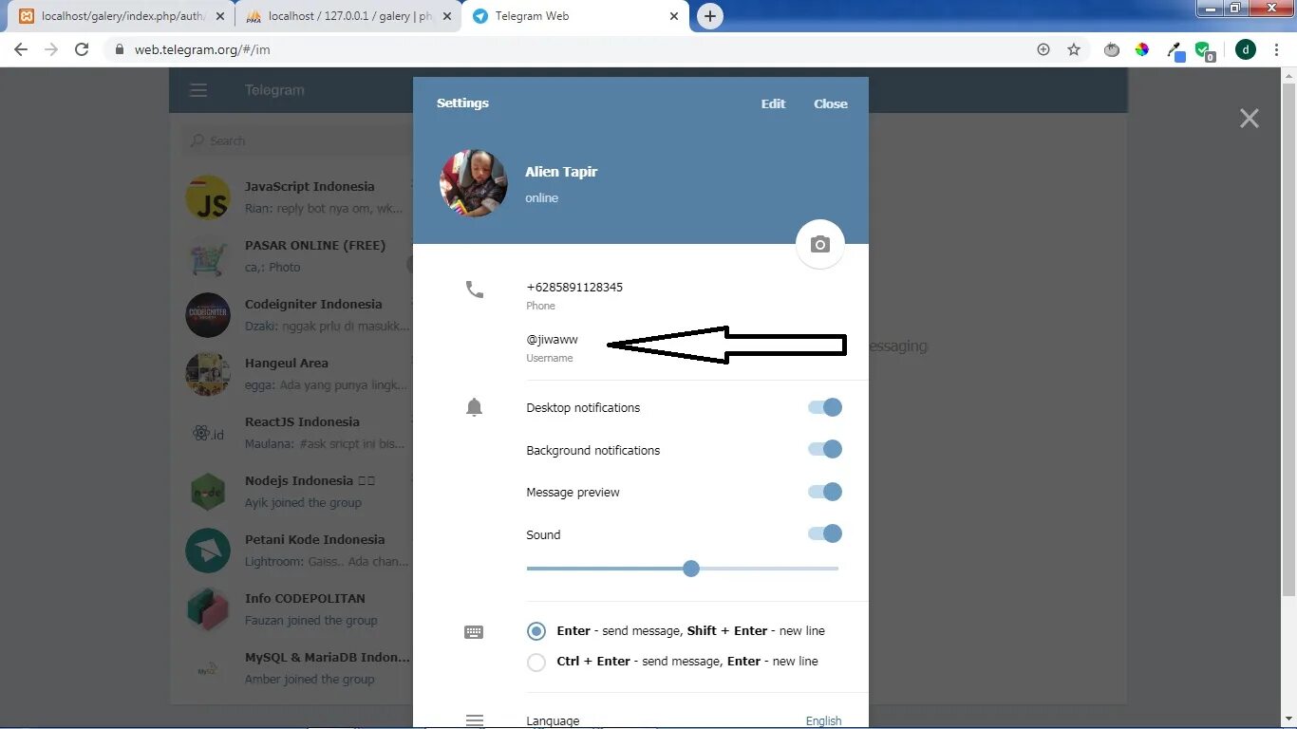This screenshot has width=1297, height=729.
Task: Click Edit in Settings header
Action: coord(773,103)
